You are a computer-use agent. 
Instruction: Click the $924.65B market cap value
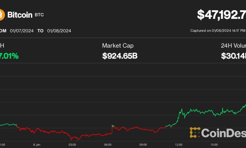click(x=120, y=56)
